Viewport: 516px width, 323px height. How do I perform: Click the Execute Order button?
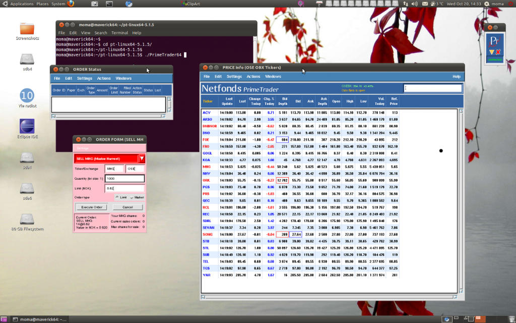click(92, 207)
